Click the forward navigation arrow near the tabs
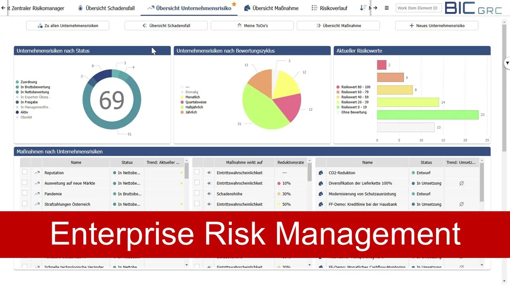510x287 pixels. 375,8
